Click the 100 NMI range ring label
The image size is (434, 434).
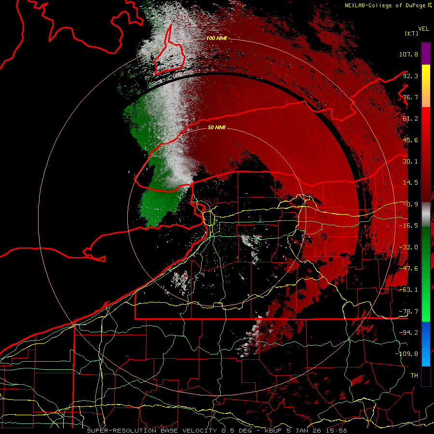pyautogui.click(x=217, y=38)
